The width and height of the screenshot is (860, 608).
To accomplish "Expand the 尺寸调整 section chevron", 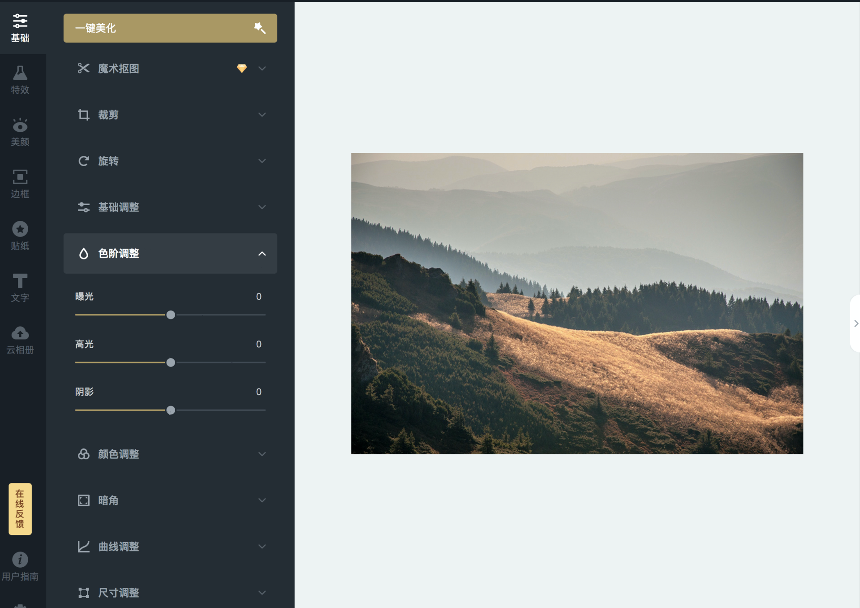I will point(262,593).
